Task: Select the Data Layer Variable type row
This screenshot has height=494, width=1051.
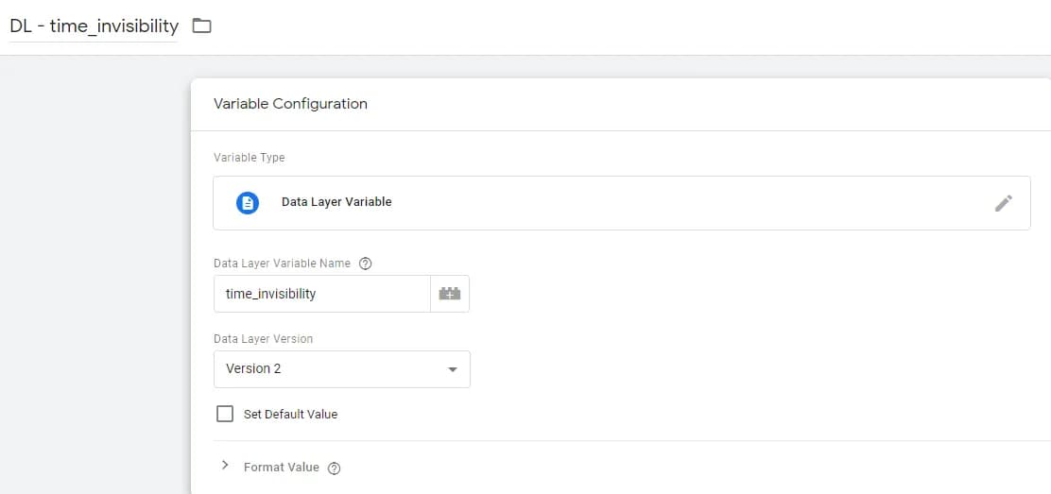Action: (x=621, y=203)
